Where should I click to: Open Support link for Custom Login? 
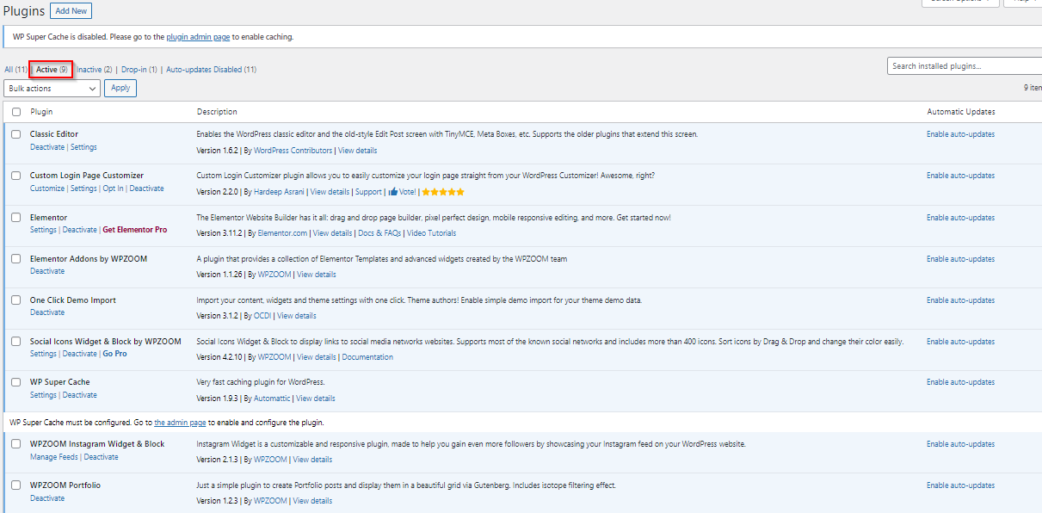[x=368, y=192]
